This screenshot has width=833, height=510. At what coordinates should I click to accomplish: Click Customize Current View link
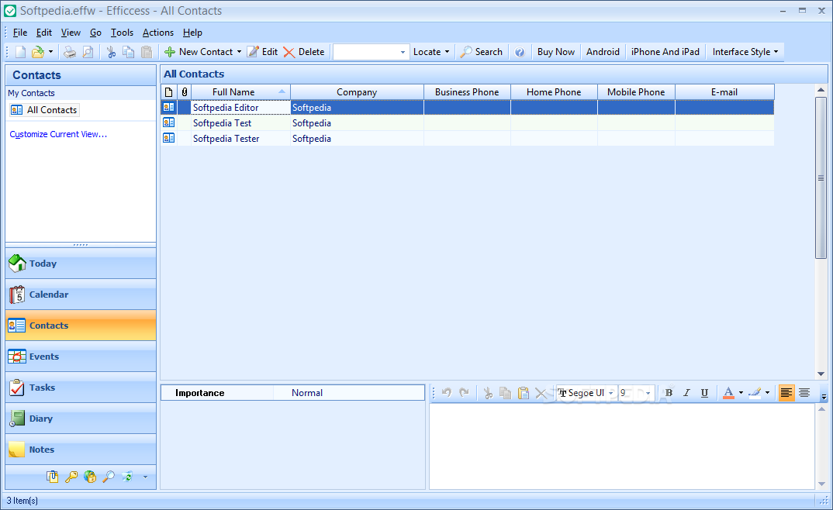[x=58, y=134]
